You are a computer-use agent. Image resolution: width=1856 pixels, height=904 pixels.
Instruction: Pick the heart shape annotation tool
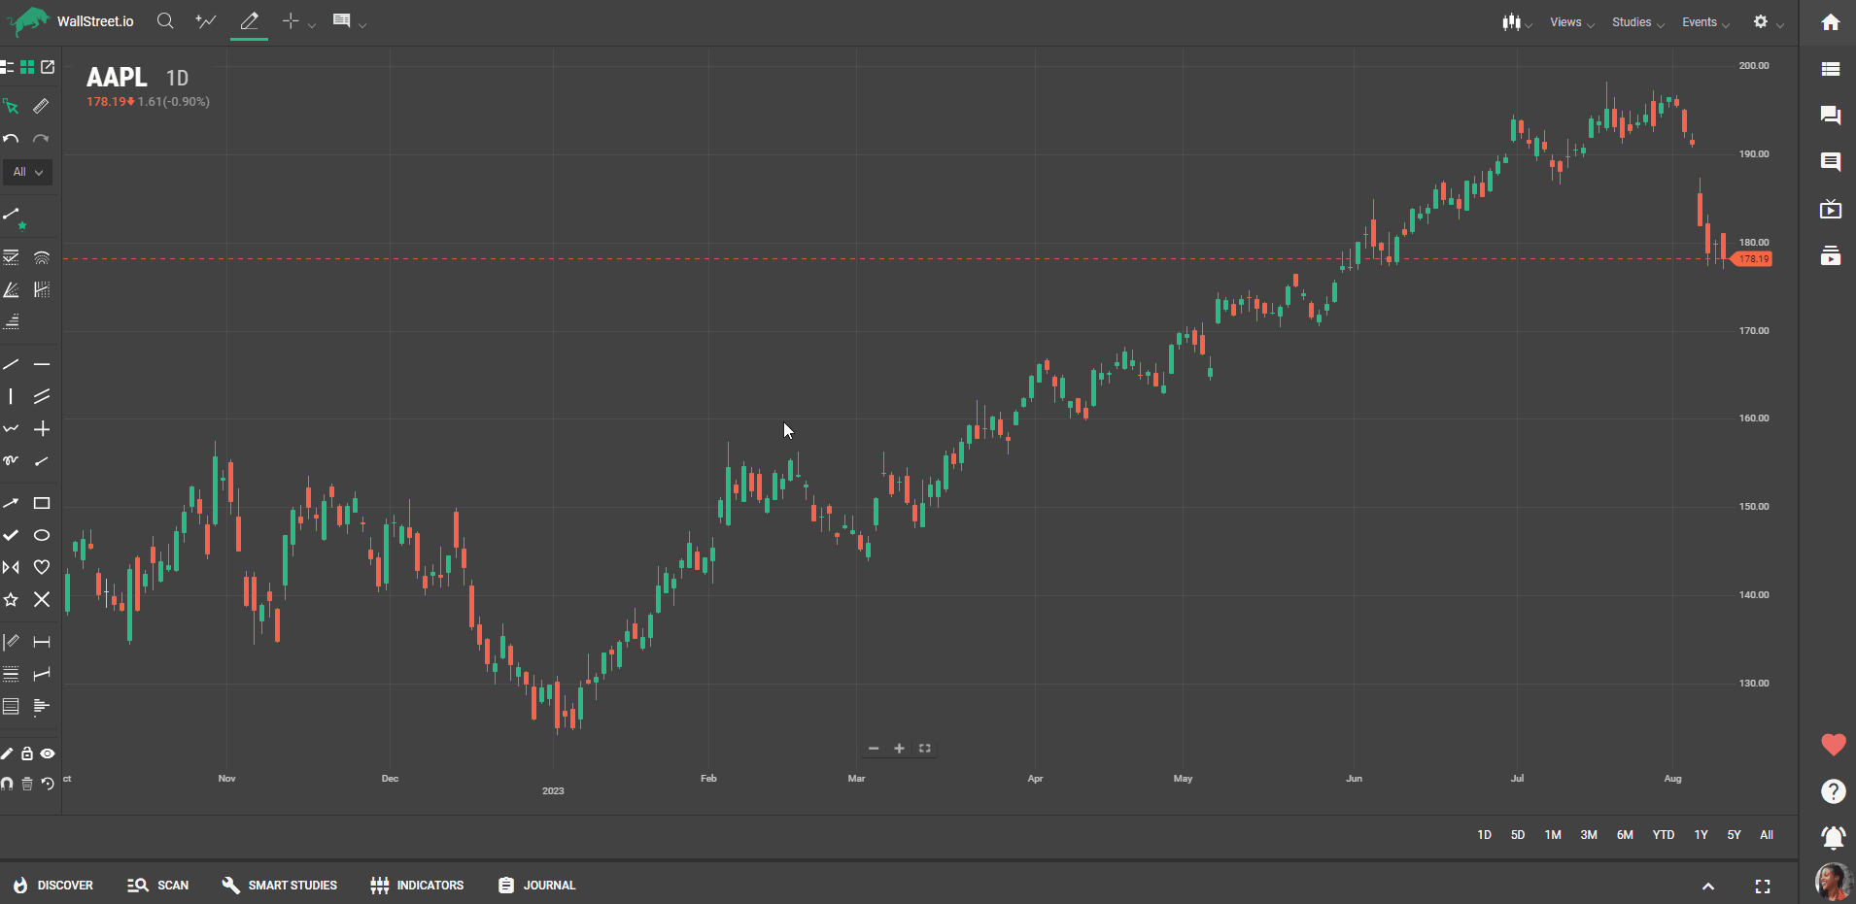click(42, 567)
